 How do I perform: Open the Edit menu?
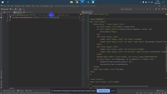click(8, 6)
